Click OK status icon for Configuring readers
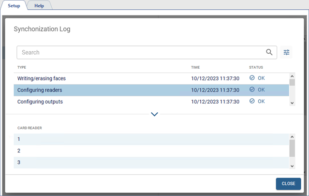Viewport: 309px width, 196px height. click(252, 90)
